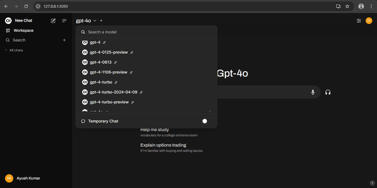Choose the gpt-4-turbo-2024-04-09 model
Viewport: 377px width, 188px height.
[x=113, y=92]
